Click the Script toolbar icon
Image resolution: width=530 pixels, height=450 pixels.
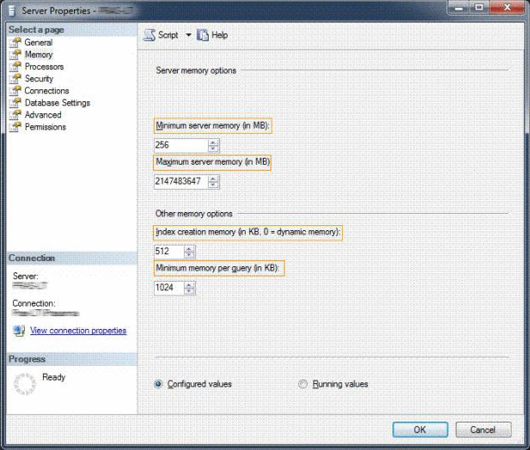pyautogui.click(x=149, y=35)
